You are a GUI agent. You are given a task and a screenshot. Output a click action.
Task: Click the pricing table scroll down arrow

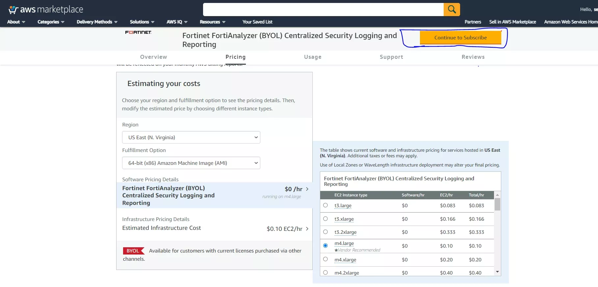tap(498, 272)
